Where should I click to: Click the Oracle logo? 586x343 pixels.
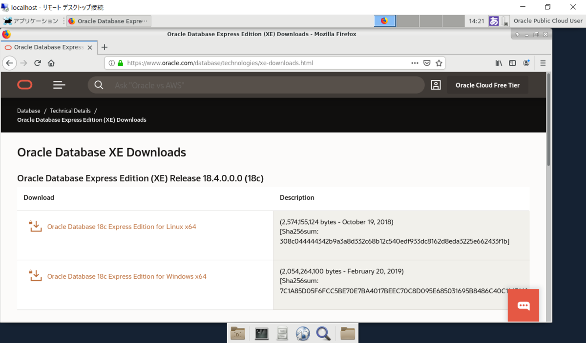[x=25, y=85]
